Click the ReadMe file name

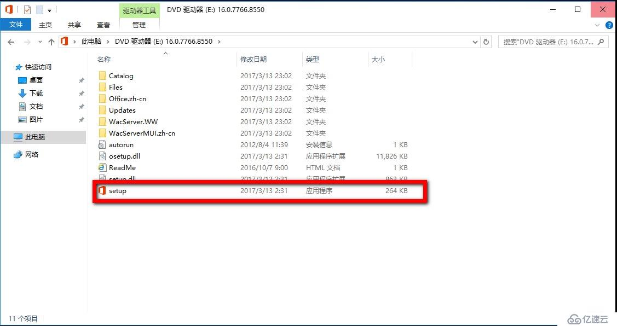pyautogui.click(x=123, y=168)
